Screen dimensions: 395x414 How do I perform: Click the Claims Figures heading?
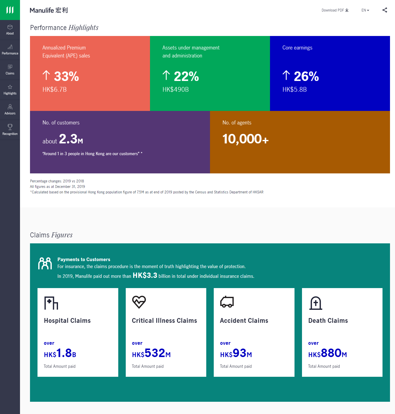point(51,235)
